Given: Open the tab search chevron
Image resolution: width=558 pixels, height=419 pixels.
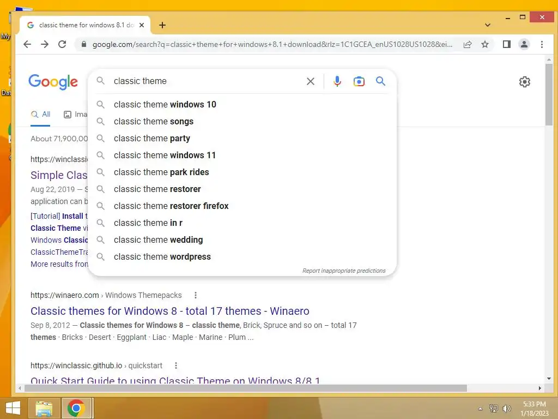Looking at the screenshot, I should point(488,25).
